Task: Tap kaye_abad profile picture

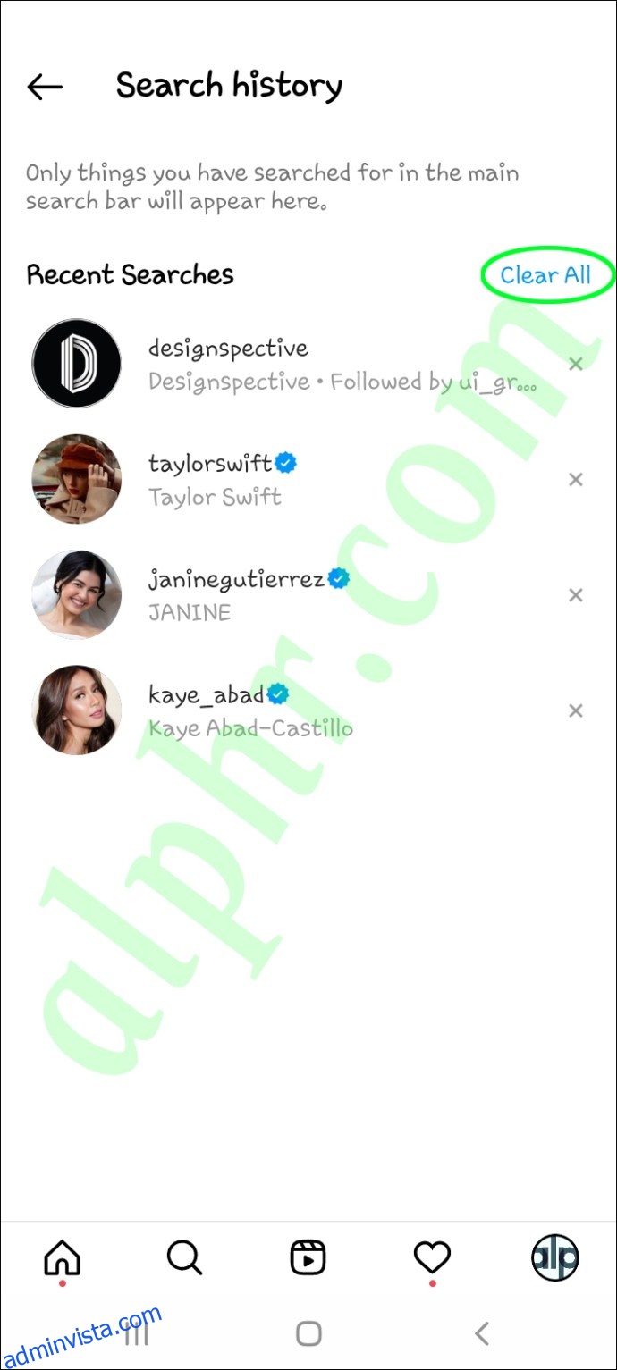Action: pos(76,710)
